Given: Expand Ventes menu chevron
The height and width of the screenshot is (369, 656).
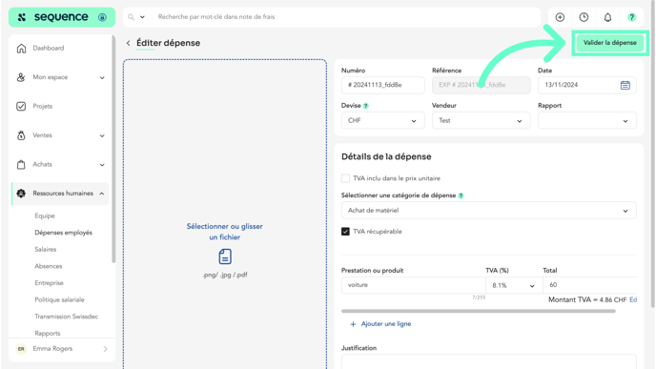Looking at the screenshot, I should (102, 136).
